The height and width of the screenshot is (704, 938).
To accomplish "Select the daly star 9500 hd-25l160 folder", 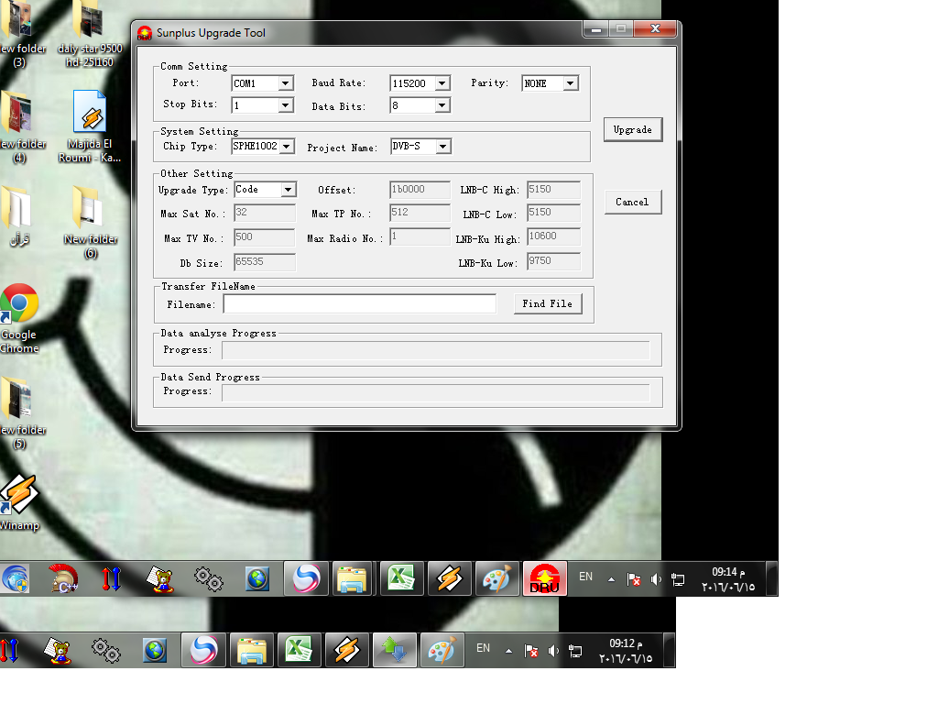I will click(x=90, y=34).
